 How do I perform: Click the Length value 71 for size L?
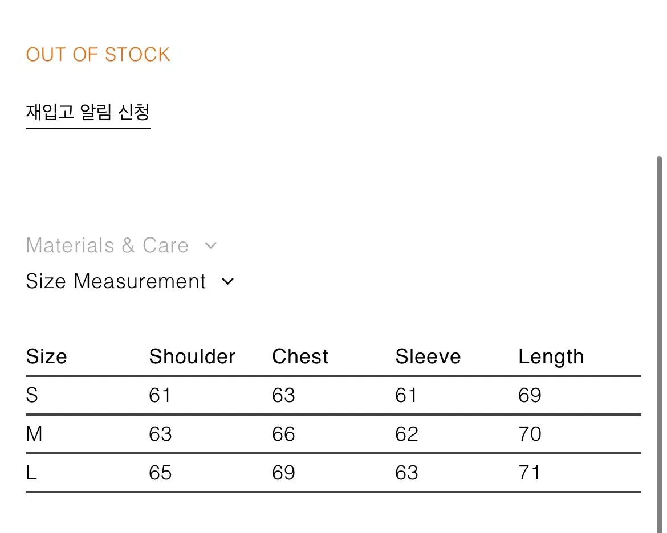(x=528, y=473)
